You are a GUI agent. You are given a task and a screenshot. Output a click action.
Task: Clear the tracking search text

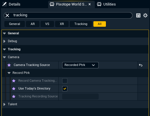click(7, 15)
